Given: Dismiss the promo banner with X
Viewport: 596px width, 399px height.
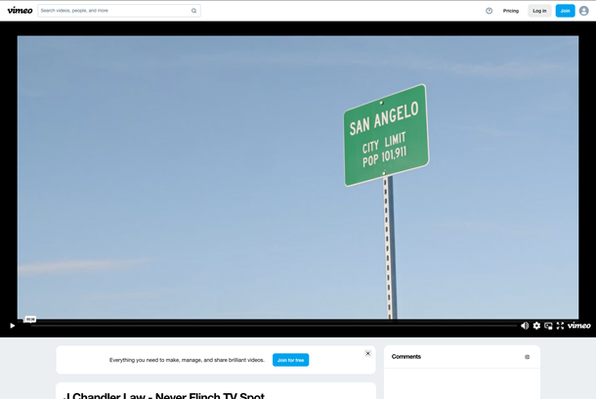Looking at the screenshot, I should (x=367, y=353).
